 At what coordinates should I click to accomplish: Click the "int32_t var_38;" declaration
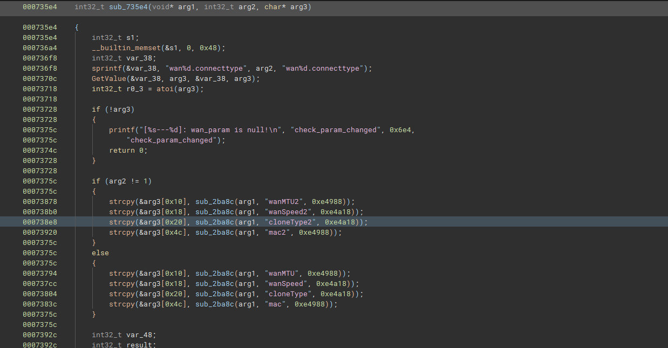coord(124,58)
